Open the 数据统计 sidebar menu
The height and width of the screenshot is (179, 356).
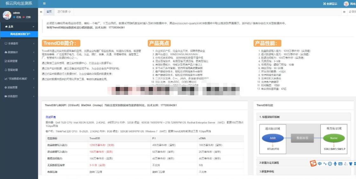19,52
